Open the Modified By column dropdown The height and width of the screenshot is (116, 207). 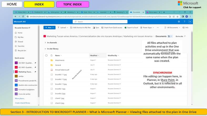click(x=113, y=56)
